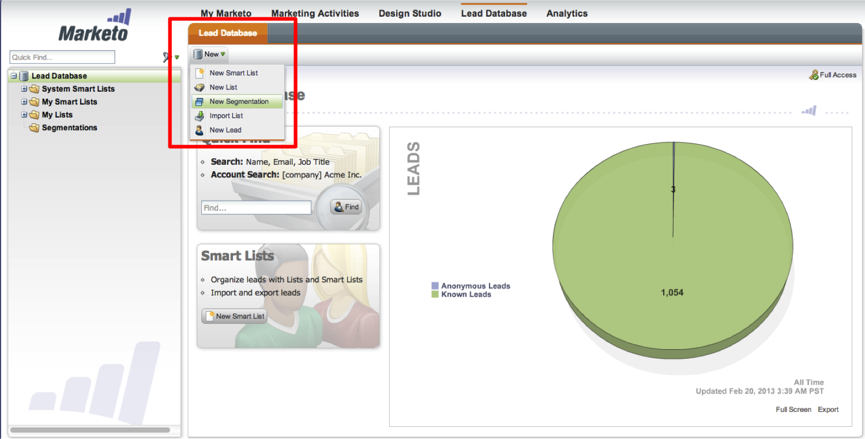Open the Analytics tab
The width and height of the screenshot is (865, 439).
point(567,13)
